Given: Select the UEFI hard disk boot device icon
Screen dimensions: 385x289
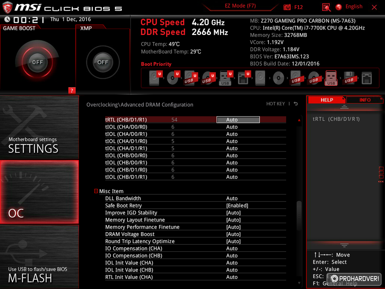Looking at the screenshot, I should pos(156,78).
